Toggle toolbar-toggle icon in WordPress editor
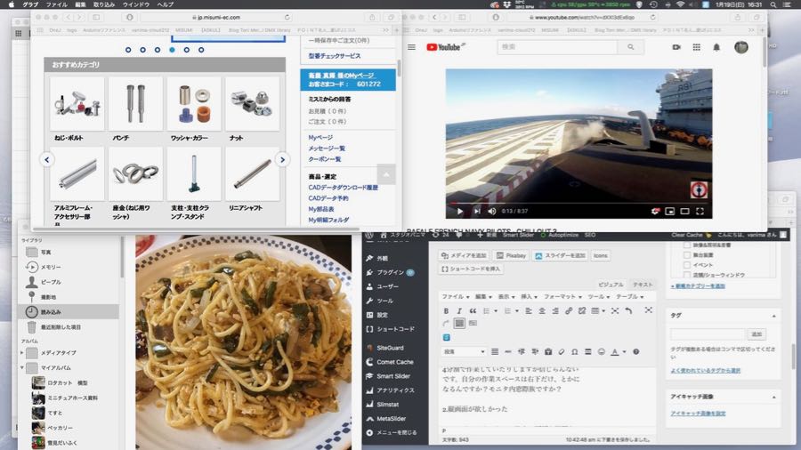 point(459,324)
